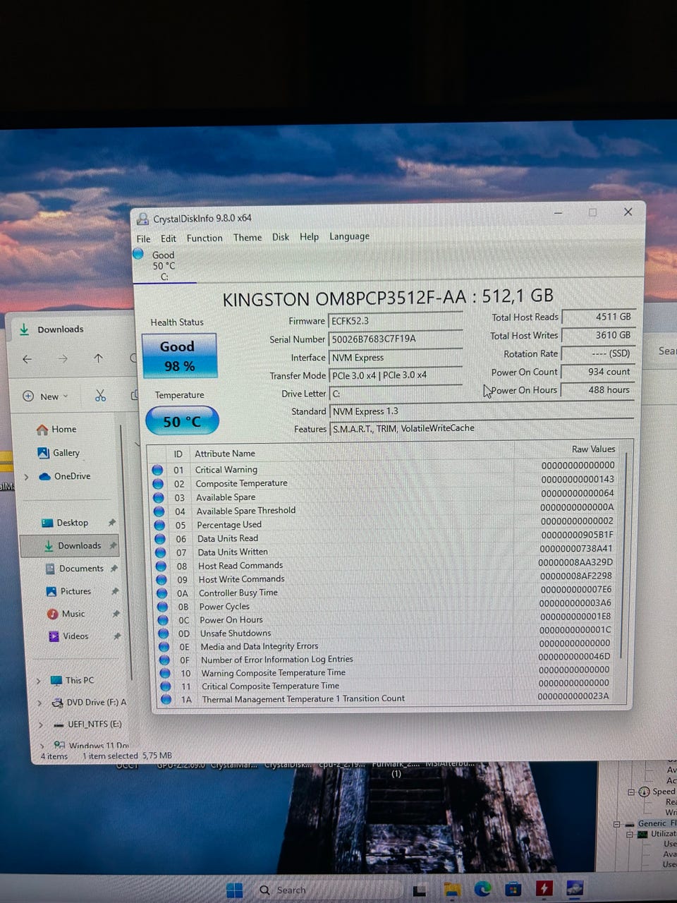Click the blue status icon for Composite Temperature
Image resolution: width=677 pixels, height=903 pixels.
coord(158,484)
